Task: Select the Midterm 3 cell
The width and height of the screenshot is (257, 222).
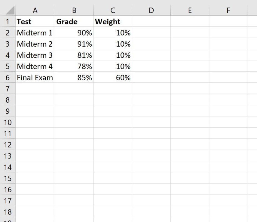Action: tap(35, 55)
